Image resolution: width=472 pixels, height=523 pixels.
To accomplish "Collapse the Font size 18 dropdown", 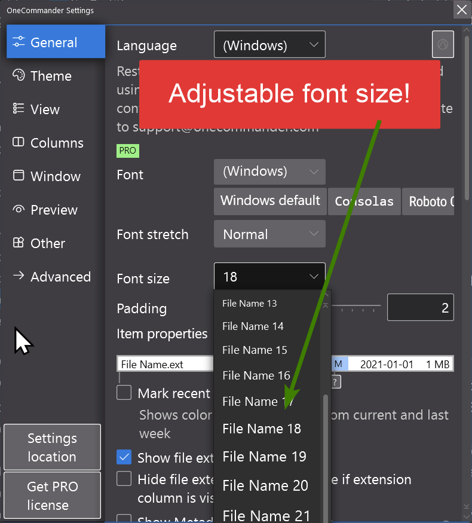I will (269, 277).
